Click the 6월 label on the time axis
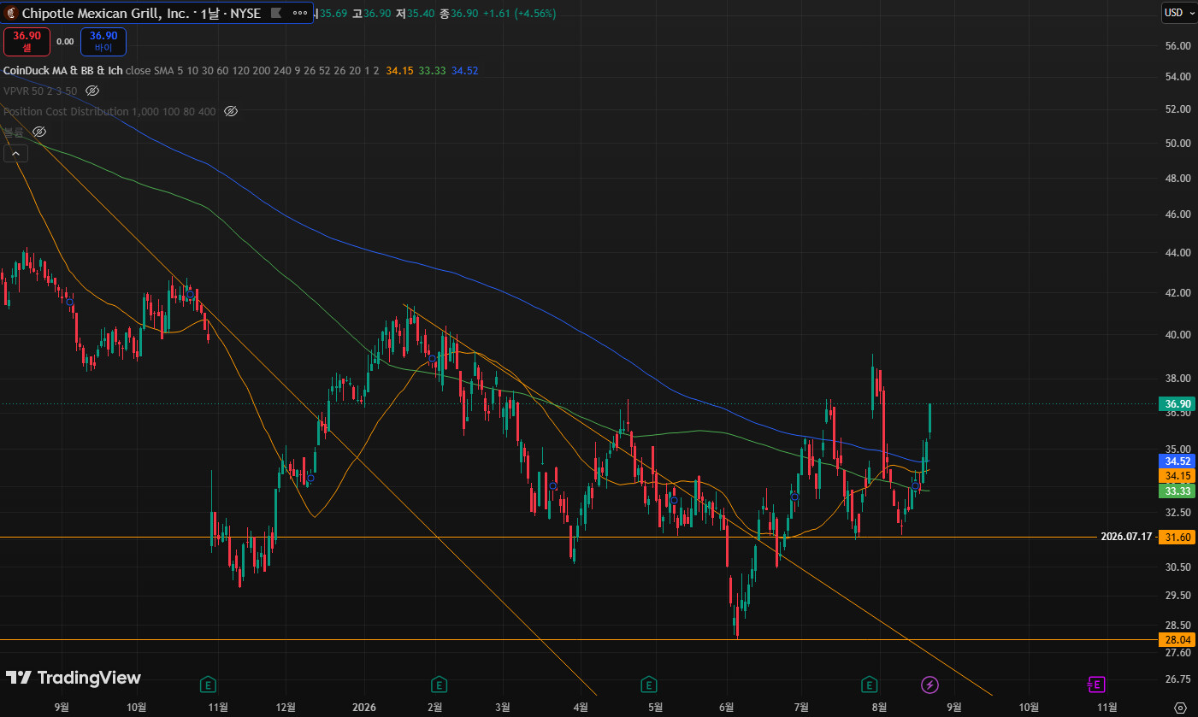This screenshot has height=717, width=1198. pos(727,707)
